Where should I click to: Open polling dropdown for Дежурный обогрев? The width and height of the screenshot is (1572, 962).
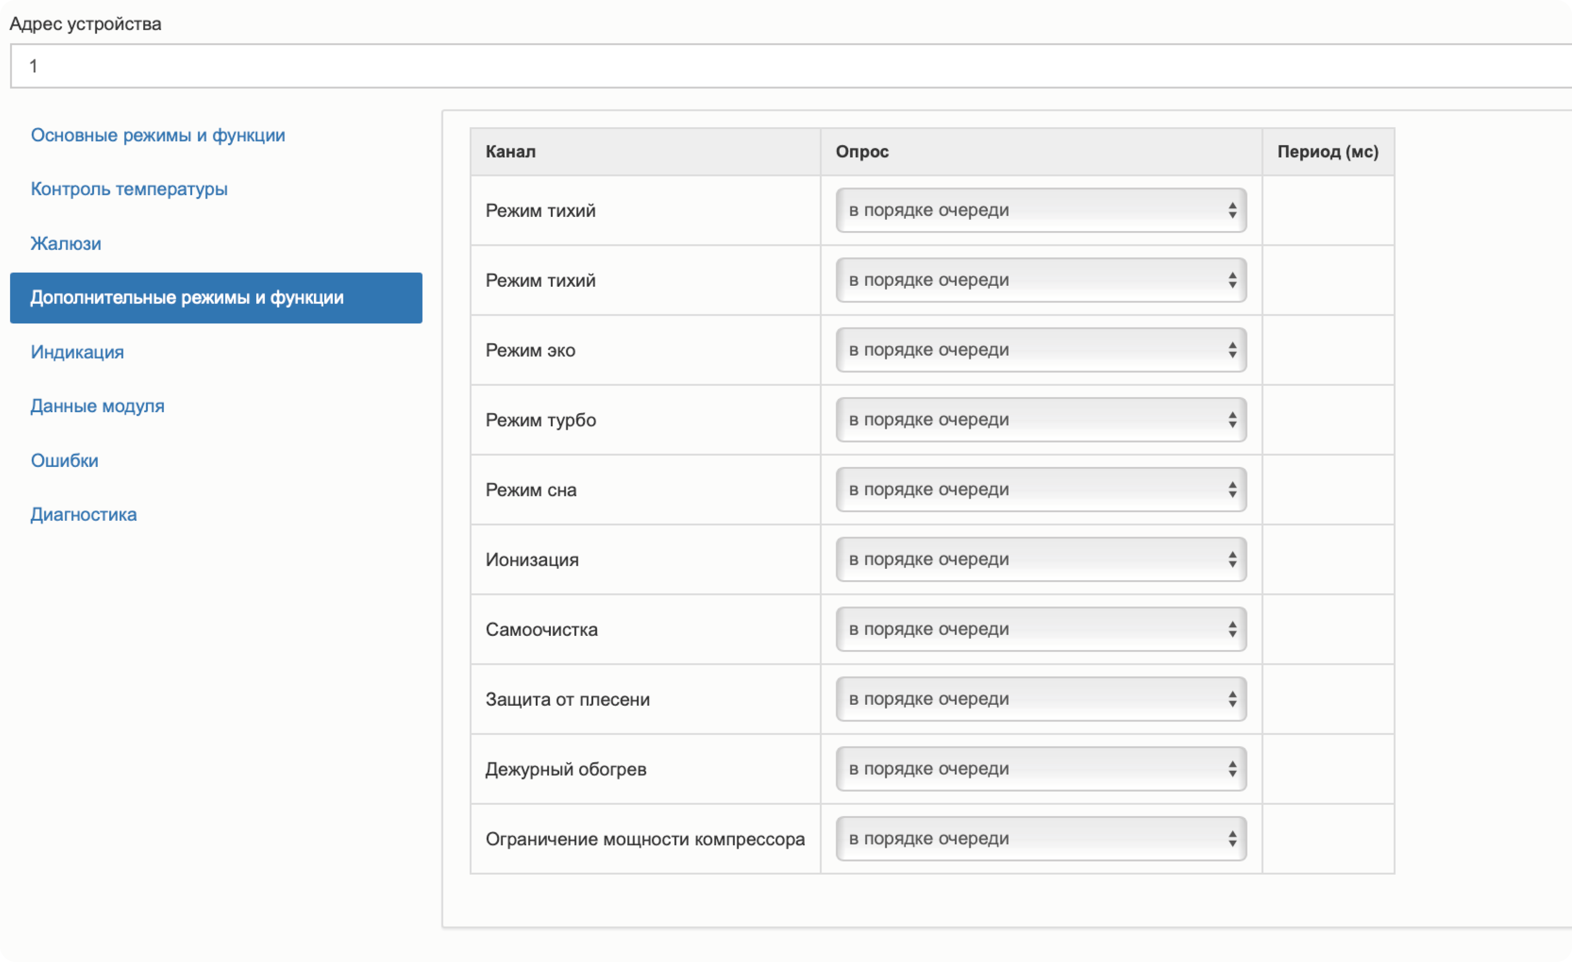1041,769
